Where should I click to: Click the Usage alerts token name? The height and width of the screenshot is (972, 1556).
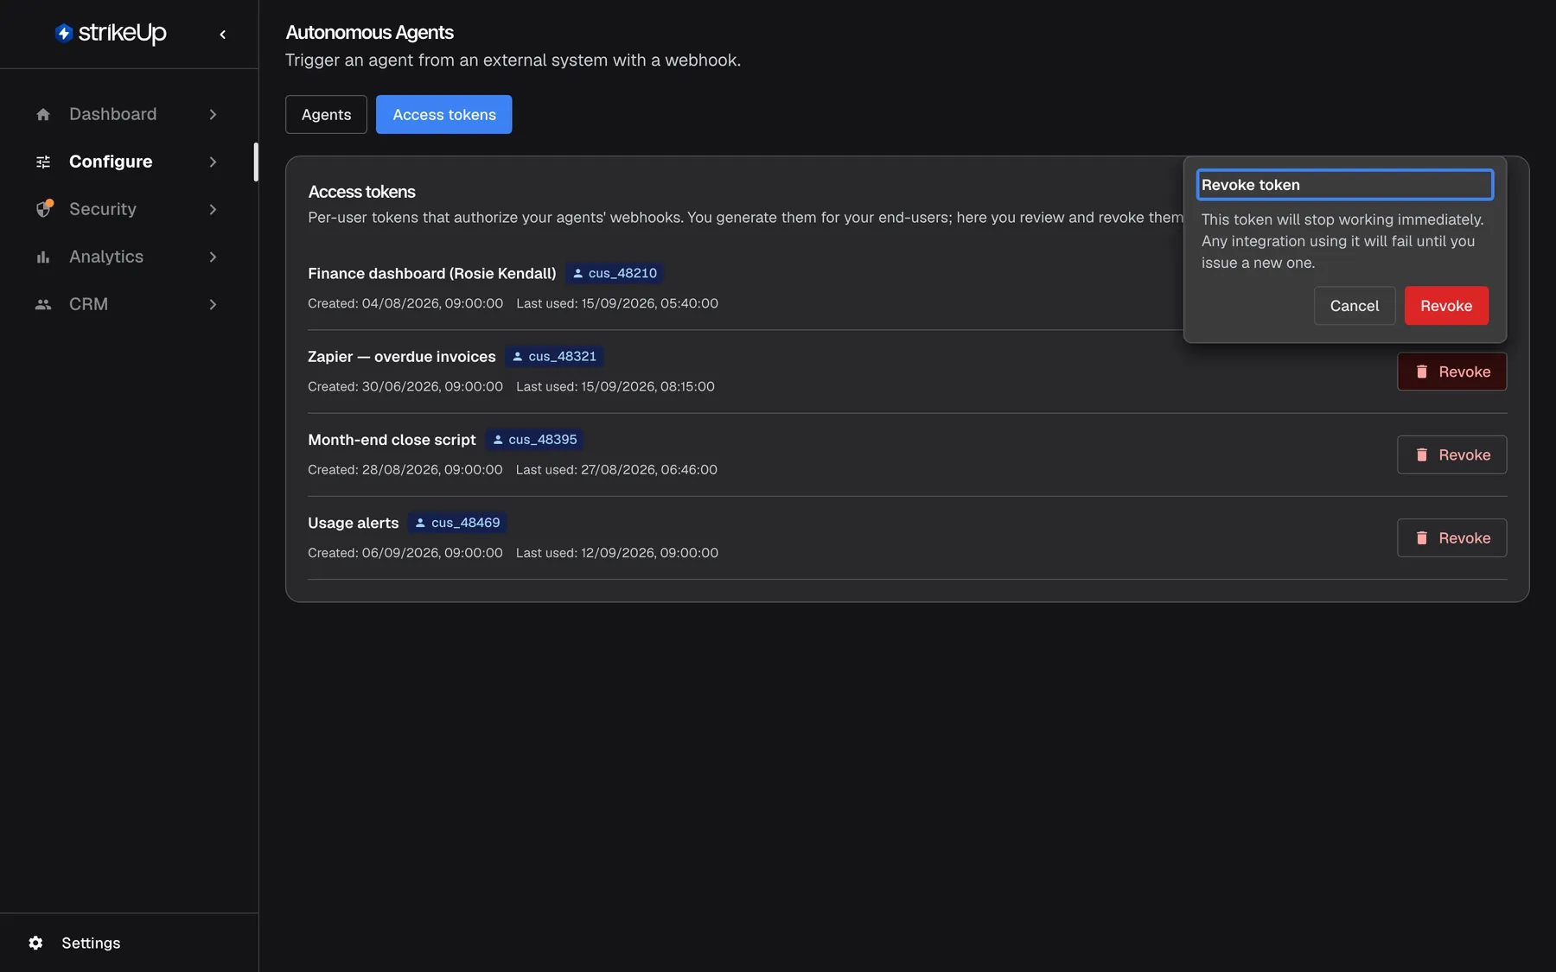coord(354,523)
